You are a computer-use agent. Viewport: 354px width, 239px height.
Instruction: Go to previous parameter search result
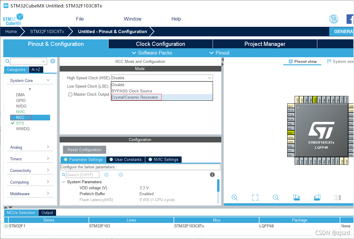tap(106, 174)
